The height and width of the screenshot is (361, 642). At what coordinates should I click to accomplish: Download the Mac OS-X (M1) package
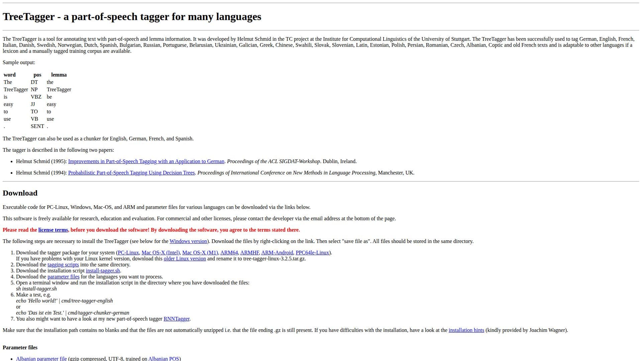(200, 253)
